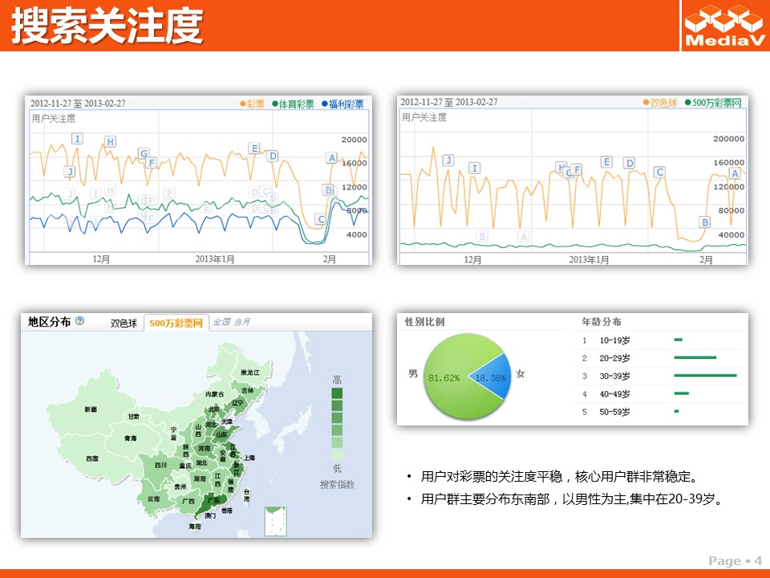Click the darkest green legend swatch under 高

[x=337, y=394]
